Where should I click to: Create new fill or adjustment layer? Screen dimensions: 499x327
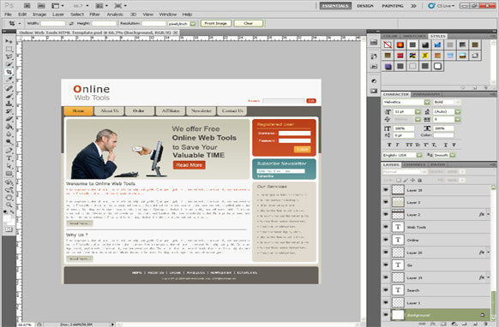454,324
